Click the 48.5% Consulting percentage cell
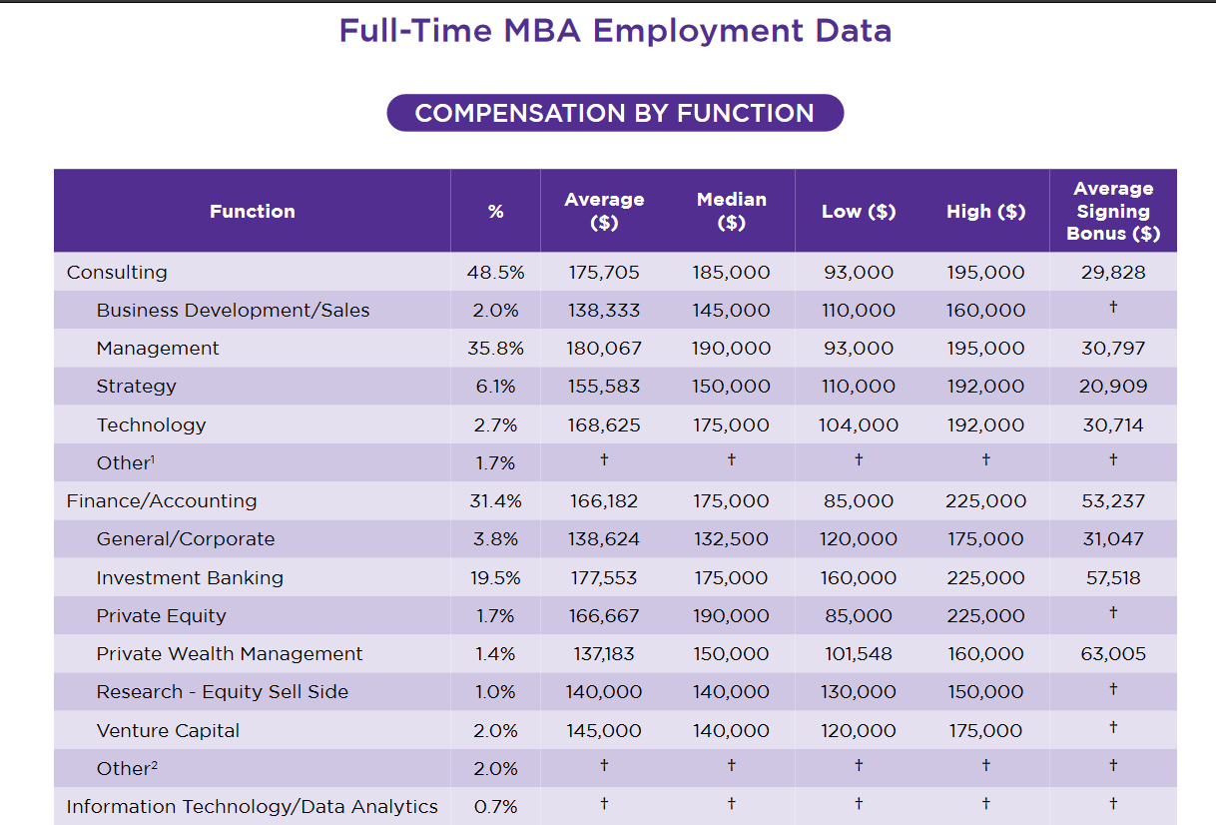Image resolution: width=1216 pixels, height=825 pixels. pos(495,272)
